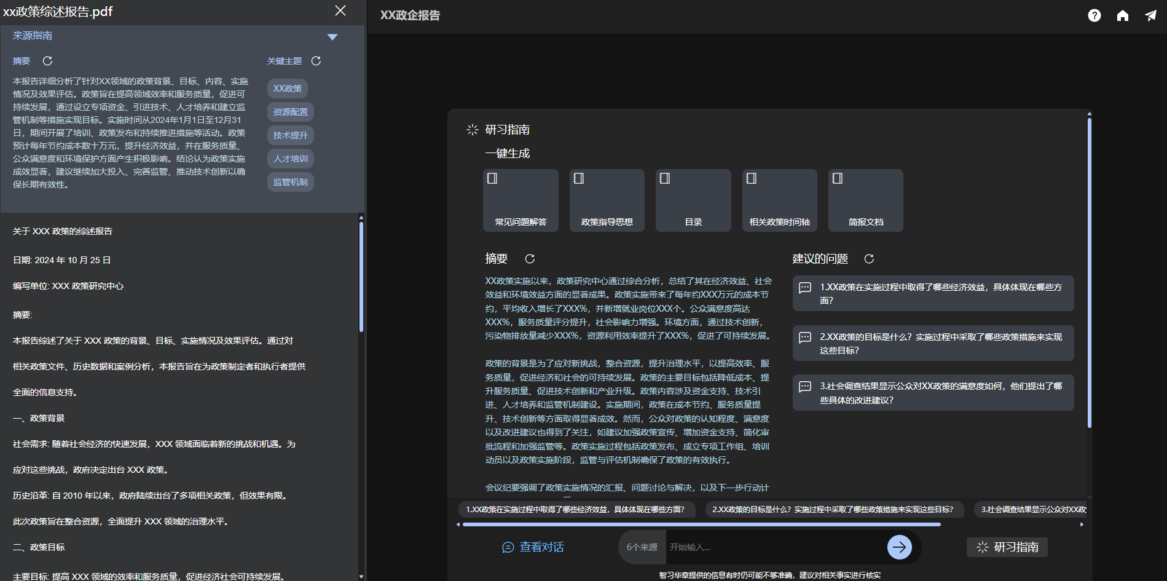Screen dimensions: 1167x581
Task: Generate 目录 document
Action: 693,200
